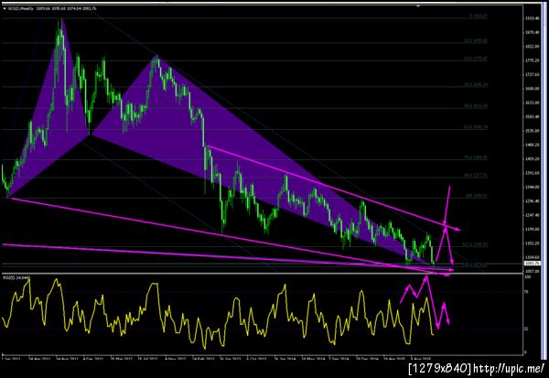Select the large purple wedge shape's apex near 1775
Image resolution: width=549 pixels, height=378 pixels.
pos(156,55)
